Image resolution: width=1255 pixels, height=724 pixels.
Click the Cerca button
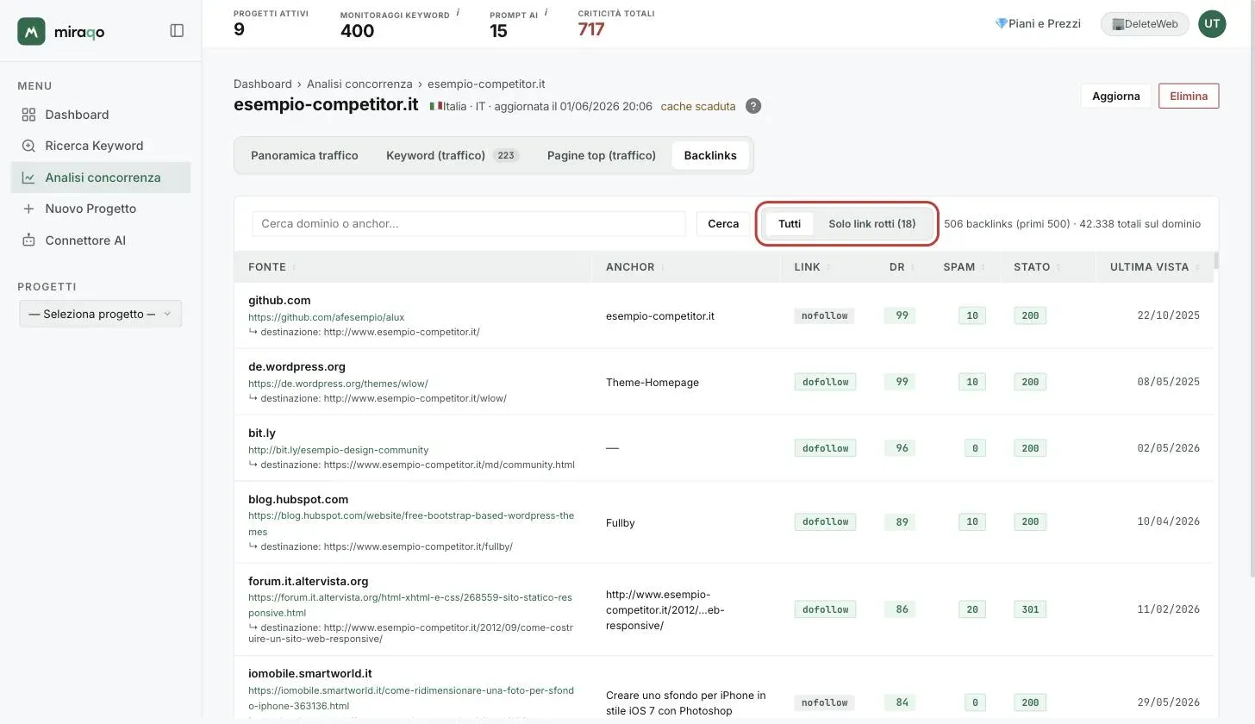(723, 223)
